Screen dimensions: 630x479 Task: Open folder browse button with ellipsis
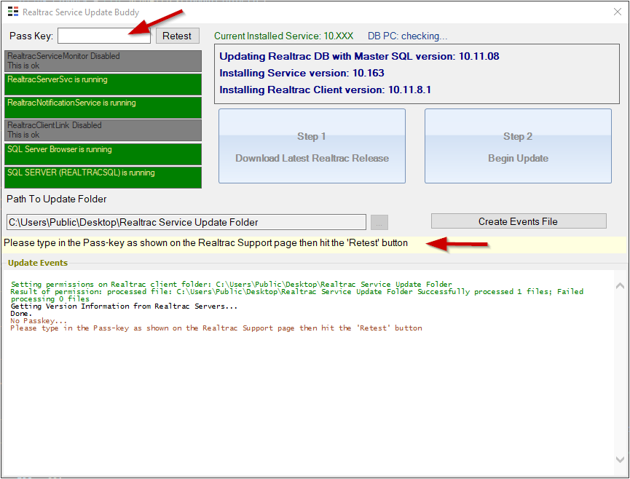point(379,222)
